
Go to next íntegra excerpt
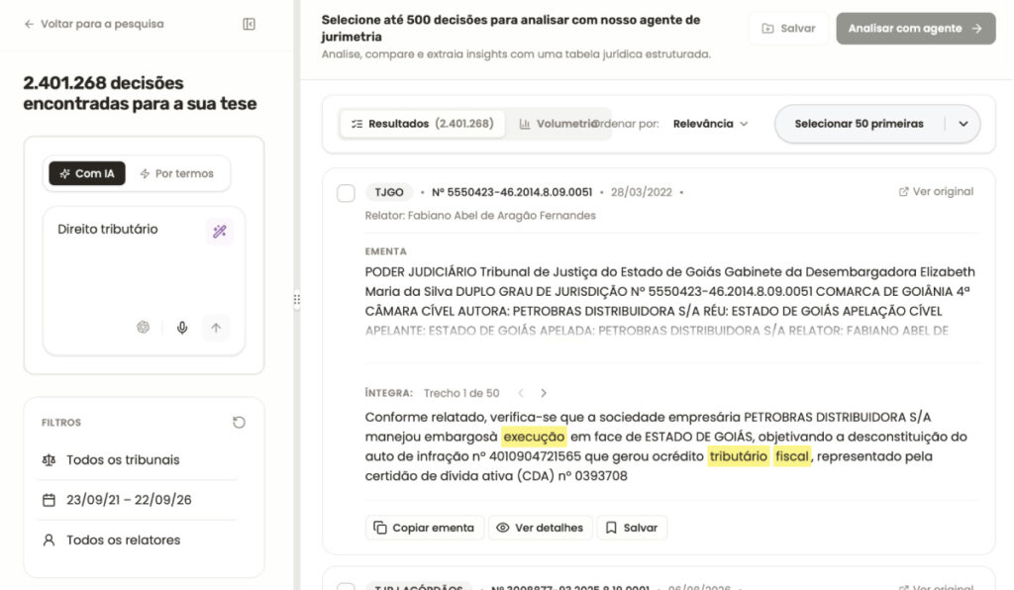pyautogui.click(x=544, y=393)
